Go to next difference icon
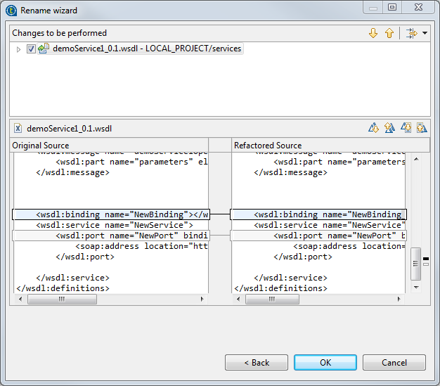This screenshot has height=386, width=440. (x=373, y=128)
